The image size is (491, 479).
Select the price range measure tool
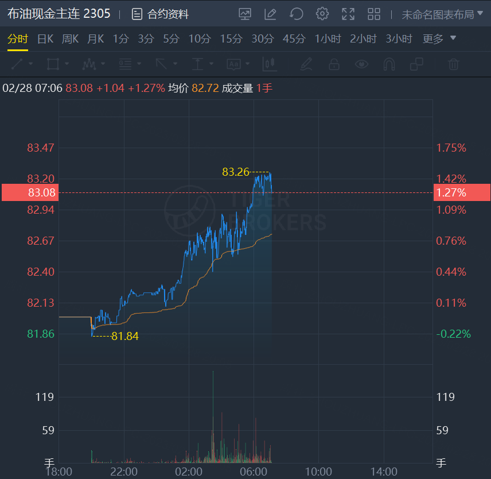(197, 64)
